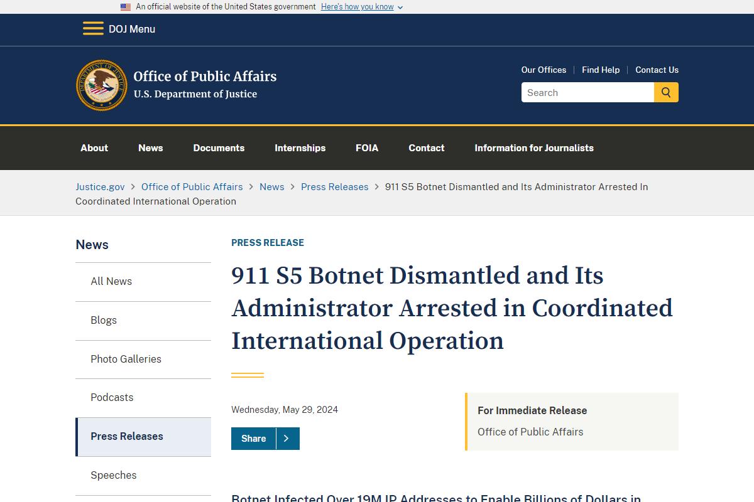Select Information for Journalists nav item
754x502 pixels.
click(534, 148)
